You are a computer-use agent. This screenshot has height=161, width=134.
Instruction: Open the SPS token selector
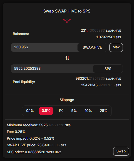click(x=108, y=69)
